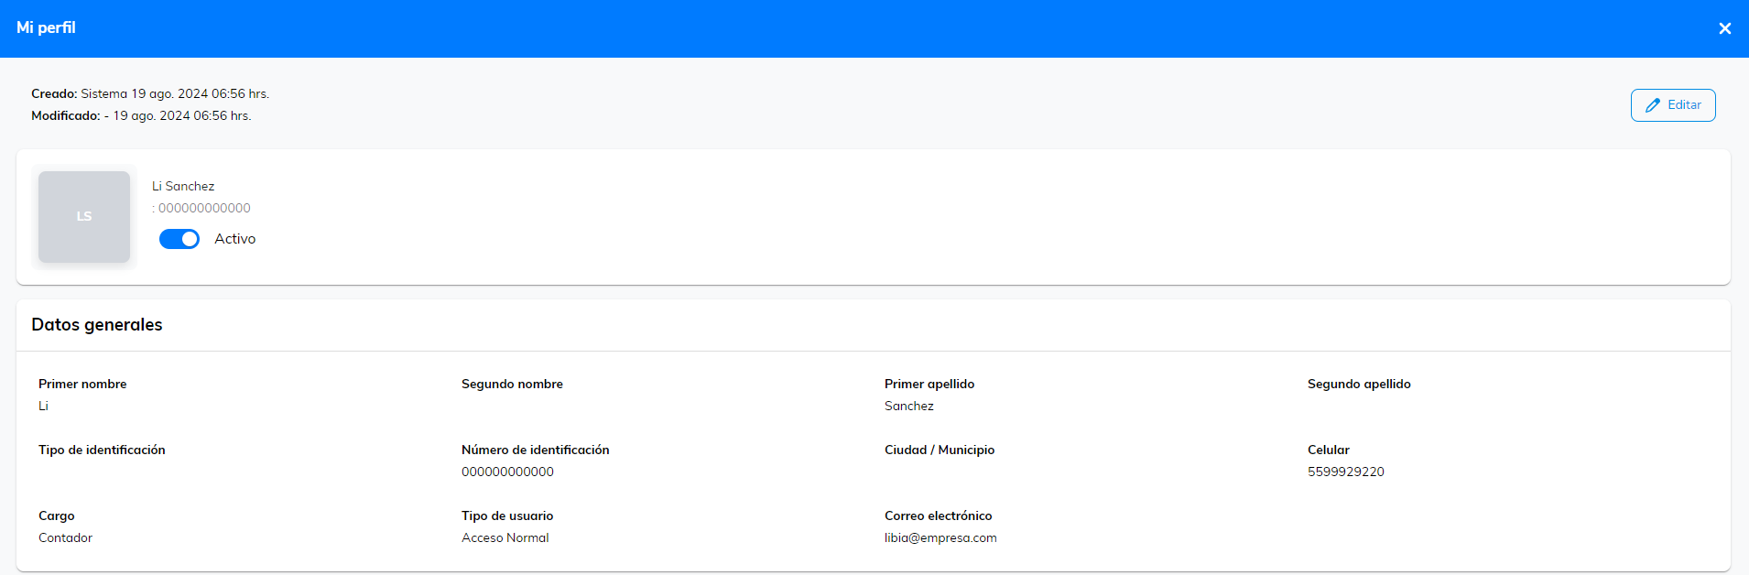The height and width of the screenshot is (575, 1749).
Task: Click the Datos generales section heading
Action: click(97, 325)
